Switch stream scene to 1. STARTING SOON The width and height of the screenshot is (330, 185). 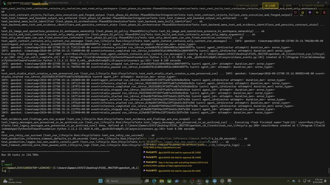246,5
